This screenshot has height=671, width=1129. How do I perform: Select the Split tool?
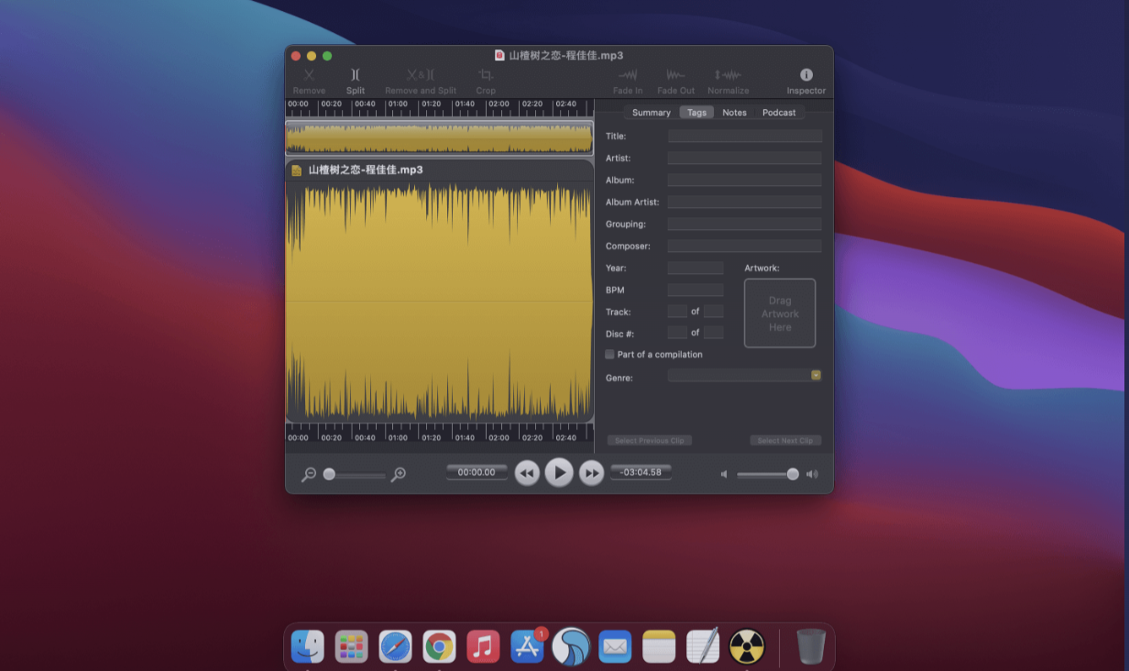tap(355, 81)
